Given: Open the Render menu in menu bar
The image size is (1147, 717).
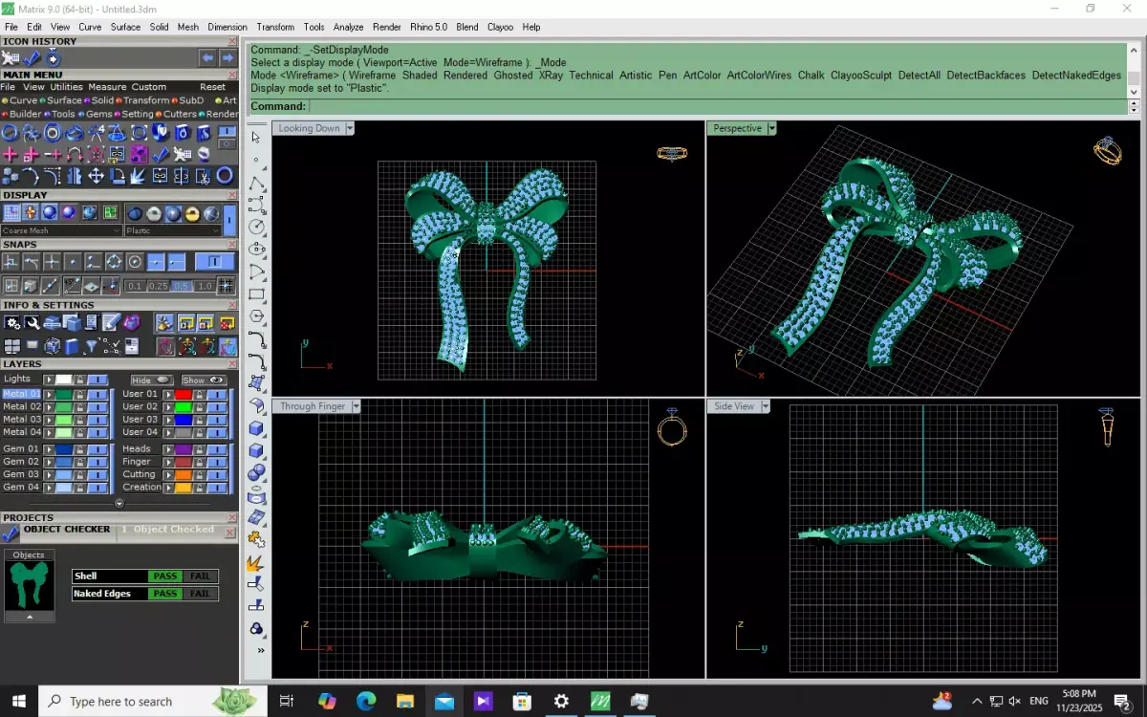Looking at the screenshot, I should [387, 27].
